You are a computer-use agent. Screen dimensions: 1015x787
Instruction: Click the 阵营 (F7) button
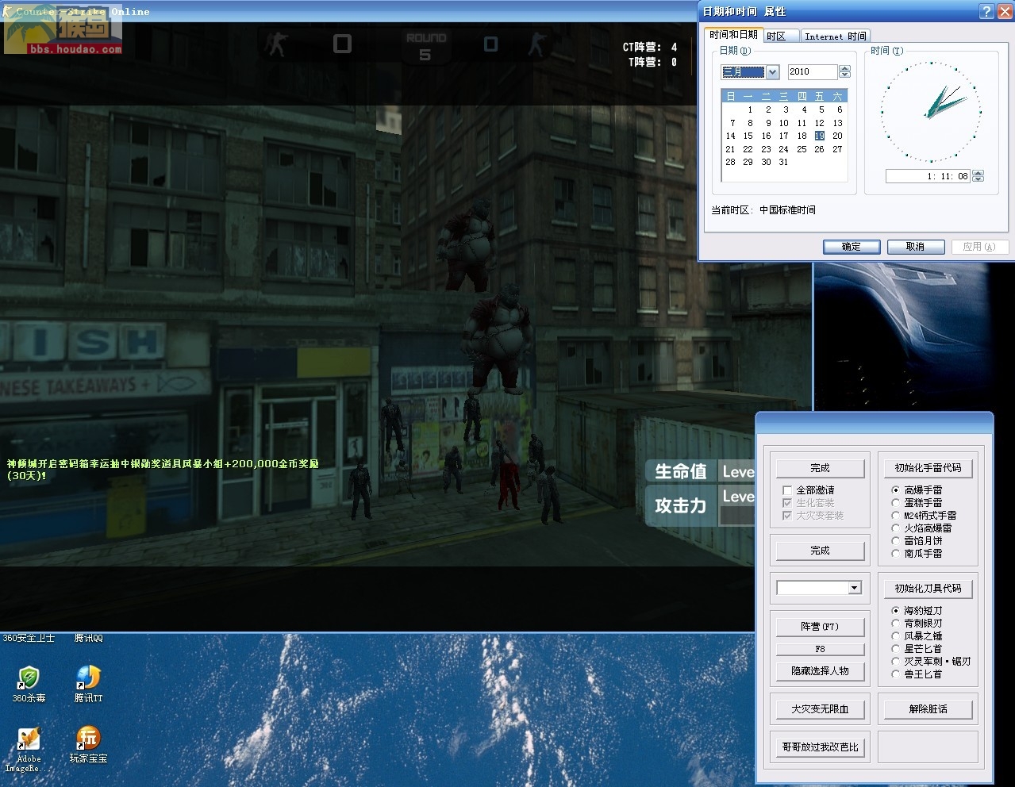(x=820, y=627)
